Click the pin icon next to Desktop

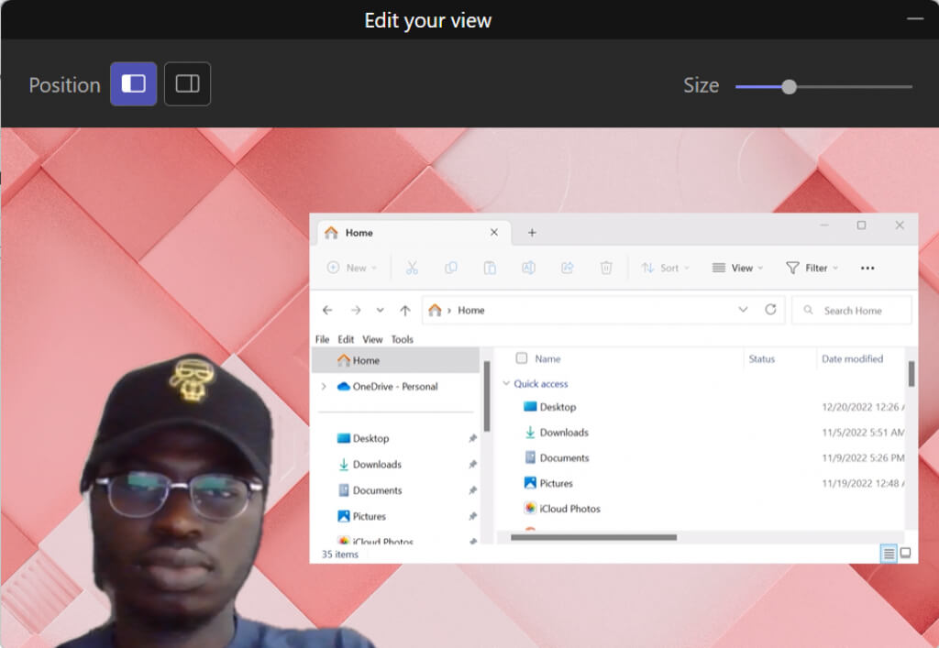(x=472, y=439)
